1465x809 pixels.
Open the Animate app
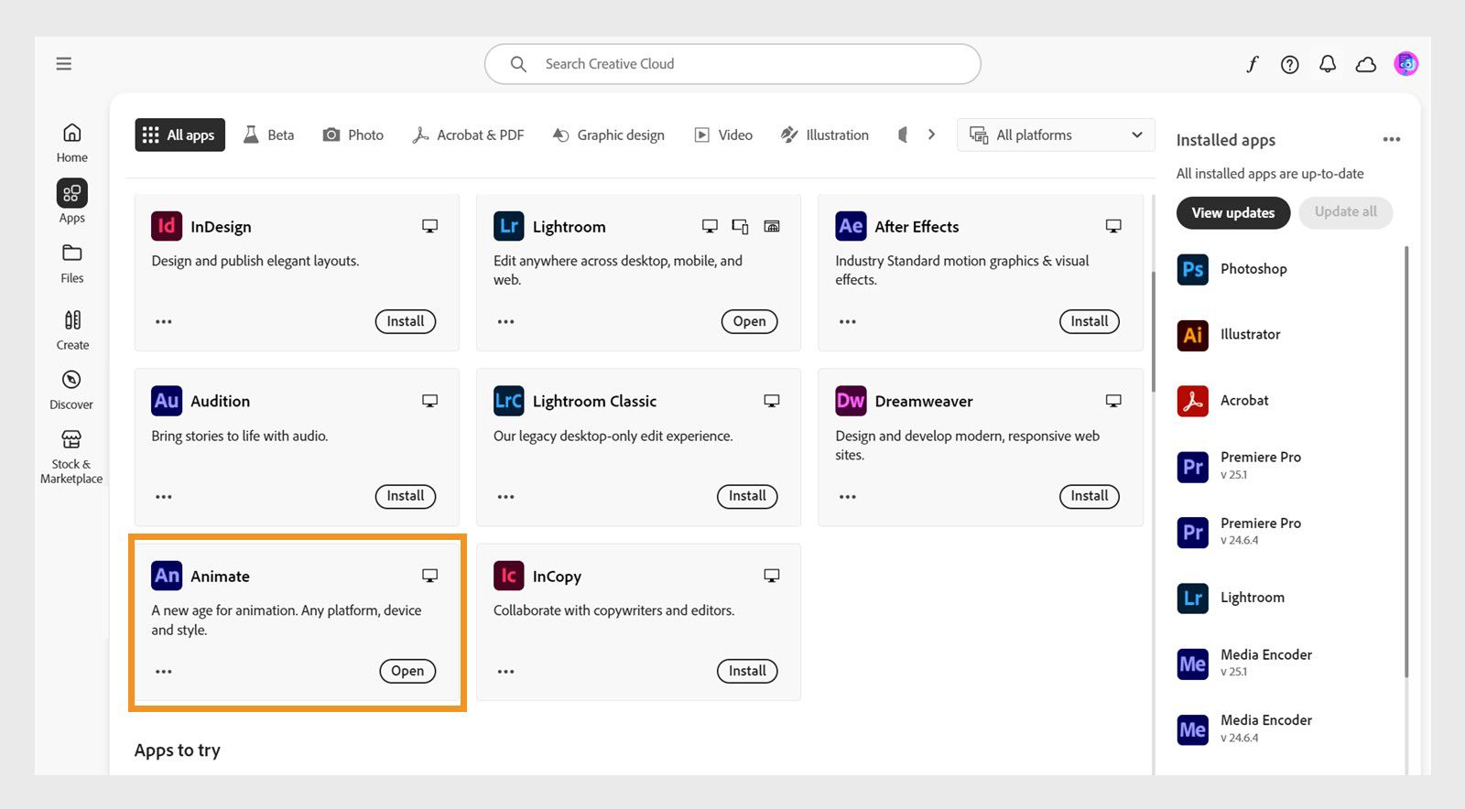407,671
